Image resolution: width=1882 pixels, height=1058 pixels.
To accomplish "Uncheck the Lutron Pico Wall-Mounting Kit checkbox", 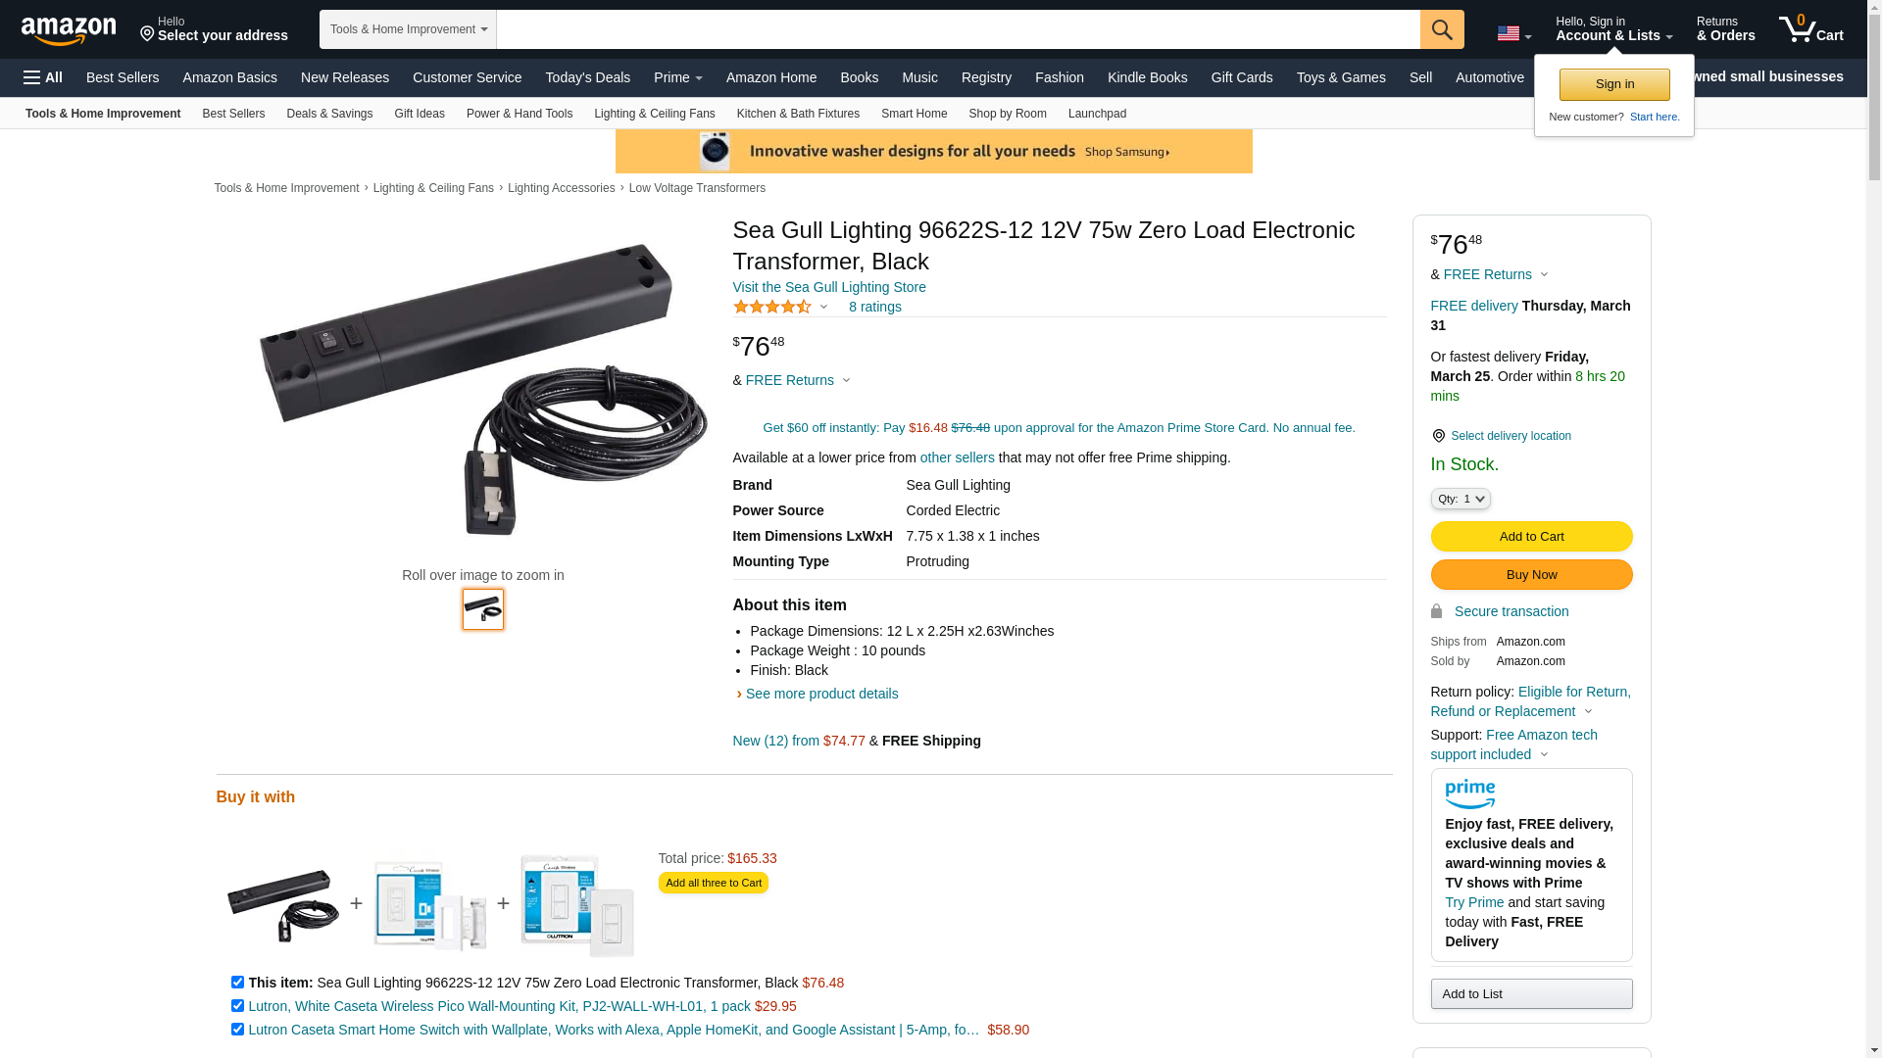I will pyautogui.click(x=237, y=1006).
